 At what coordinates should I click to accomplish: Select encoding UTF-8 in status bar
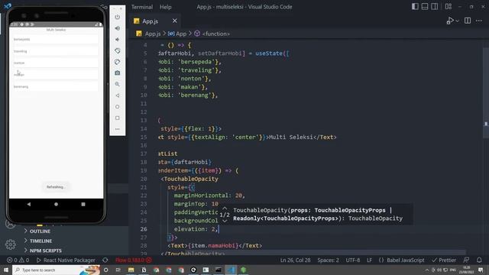(x=353, y=260)
